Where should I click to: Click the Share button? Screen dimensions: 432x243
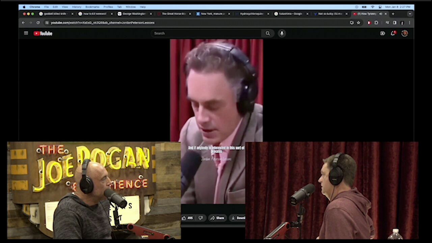coord(217,218)
